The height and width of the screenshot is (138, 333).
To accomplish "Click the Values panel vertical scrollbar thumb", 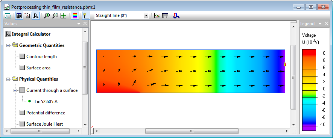I will click(85, 68).
